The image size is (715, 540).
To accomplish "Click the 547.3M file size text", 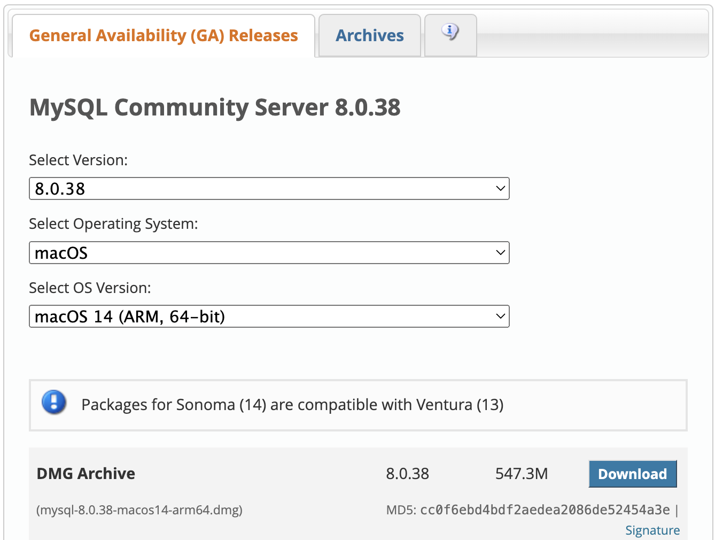I will pos(522,474).
